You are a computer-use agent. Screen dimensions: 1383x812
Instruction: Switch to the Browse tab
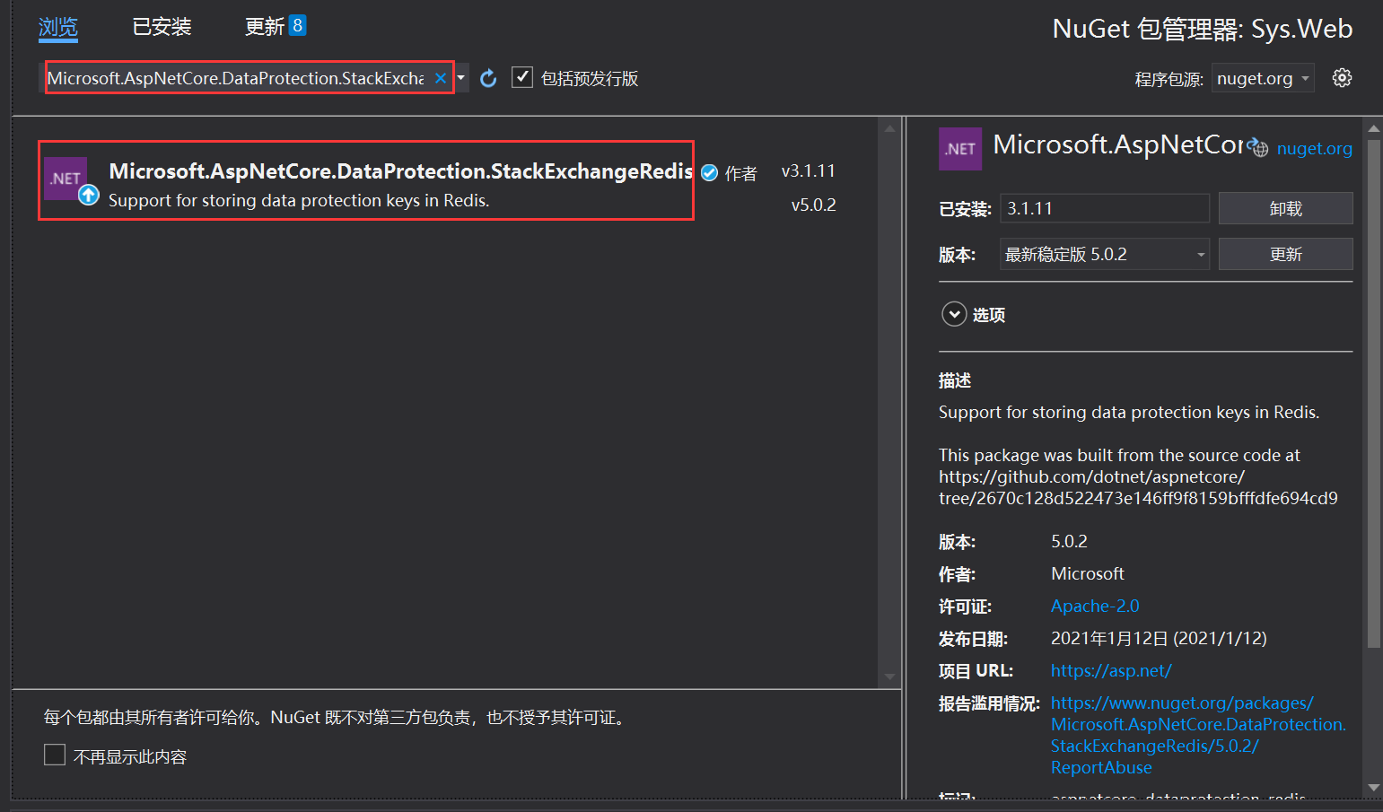point(58,27)
